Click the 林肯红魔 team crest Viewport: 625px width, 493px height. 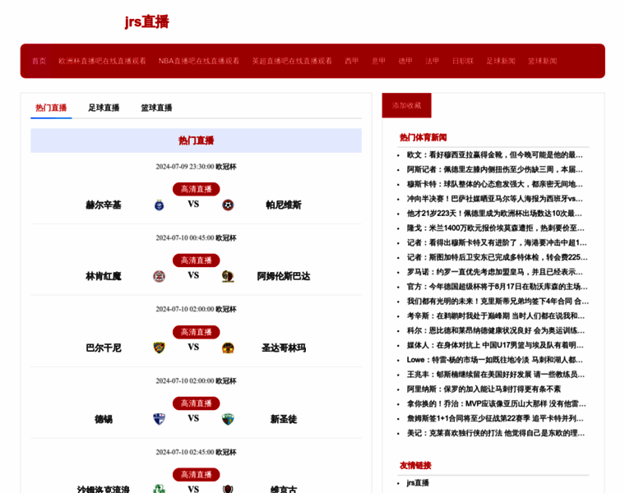(159, 276)
